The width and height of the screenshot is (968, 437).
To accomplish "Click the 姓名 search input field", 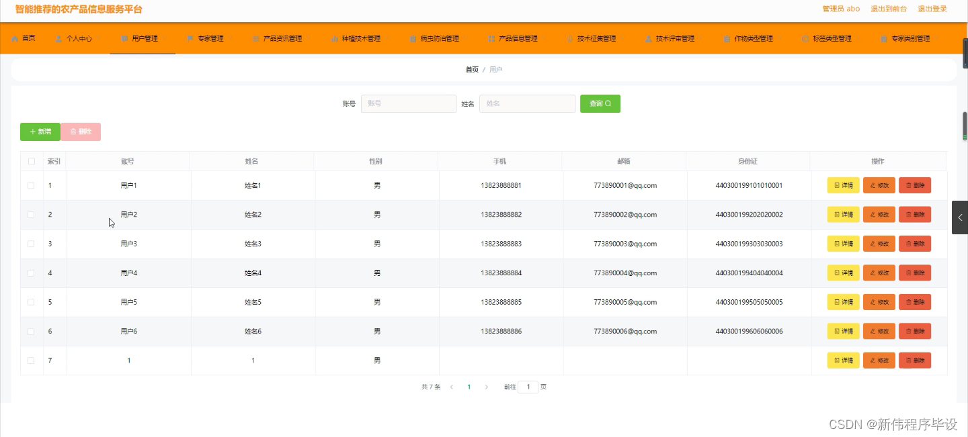I will click(x=527, y=103).
